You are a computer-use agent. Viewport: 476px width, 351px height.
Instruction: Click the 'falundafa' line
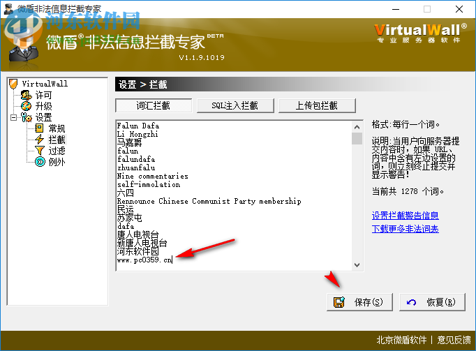136,159
